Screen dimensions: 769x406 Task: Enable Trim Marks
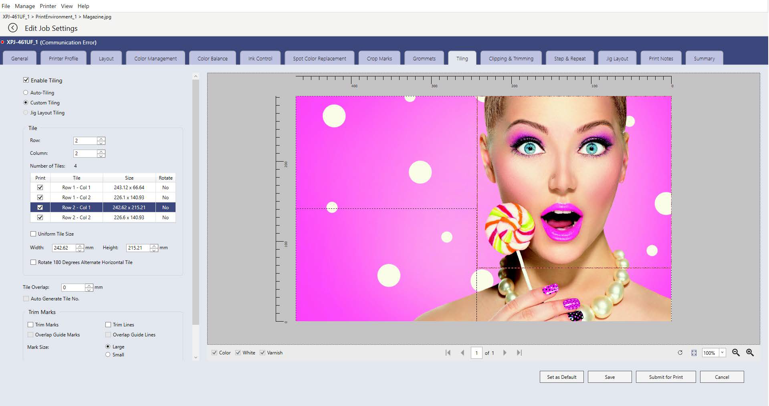(x=30, y=324)
